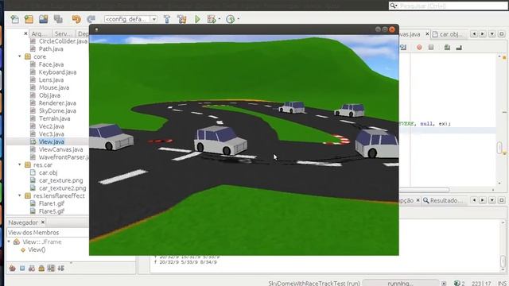Viewport: 509px width, 286px height.
Task: Collapse the core package node
Action: pos(19,56)
